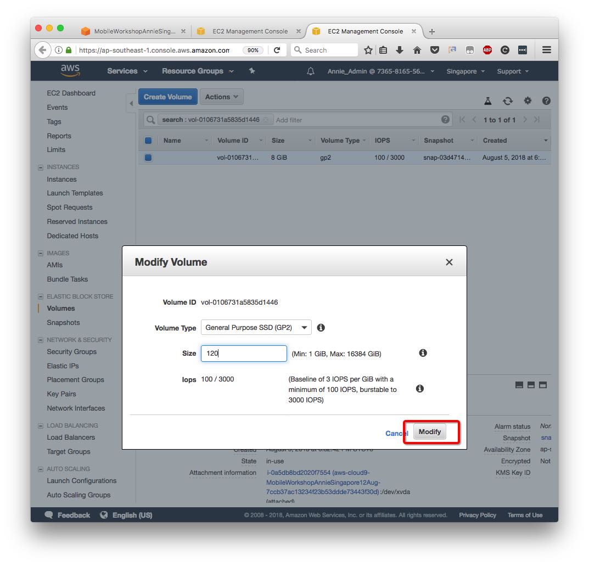Click the Create Volume button
This screenshot has width=589, height=566.
pyautogui.click(x=167, y=97)
